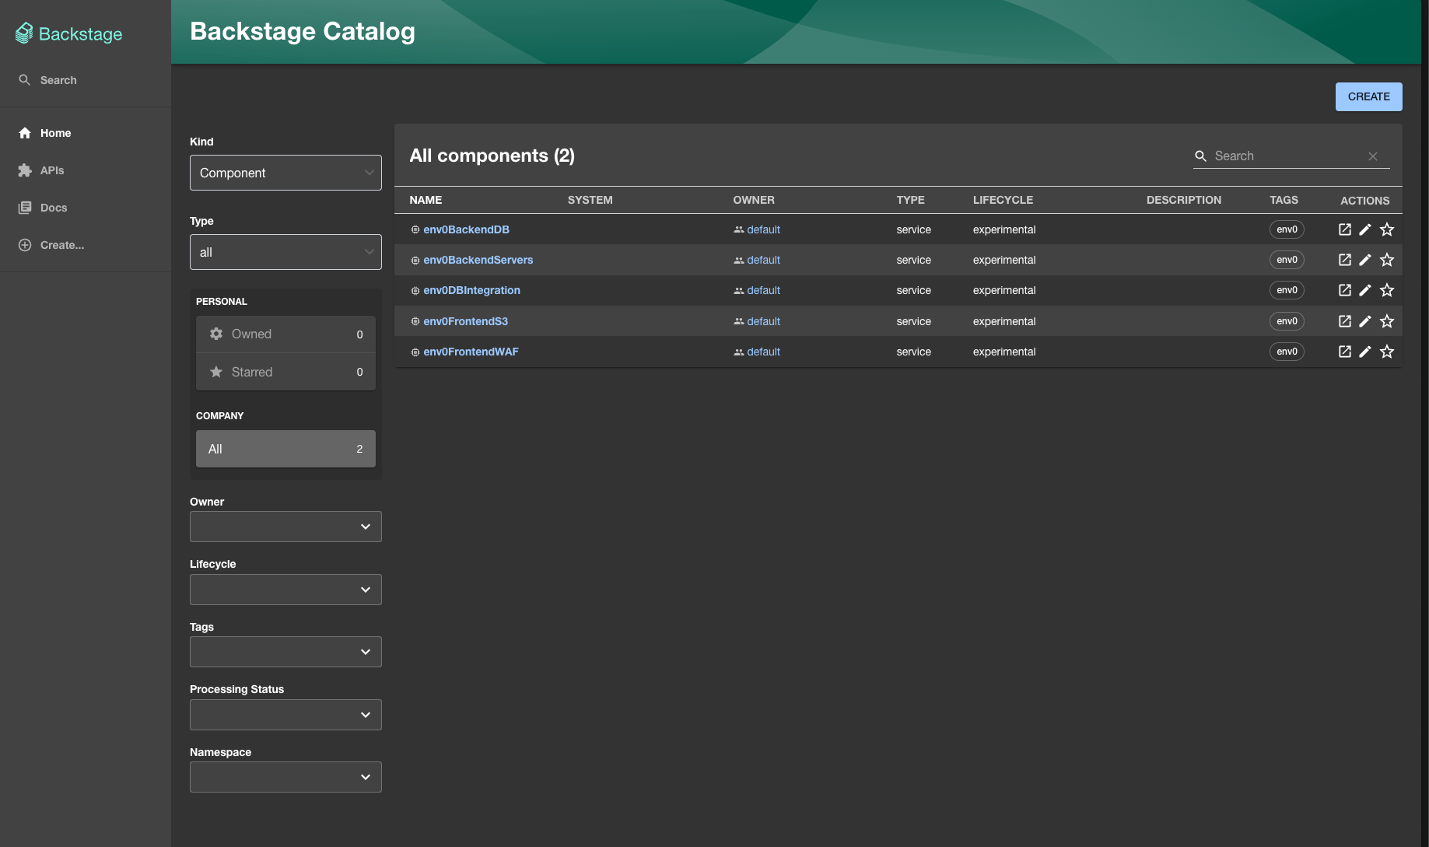Click default owner of env0DBIntegration
1429x847 pixels.
[763, 290]
